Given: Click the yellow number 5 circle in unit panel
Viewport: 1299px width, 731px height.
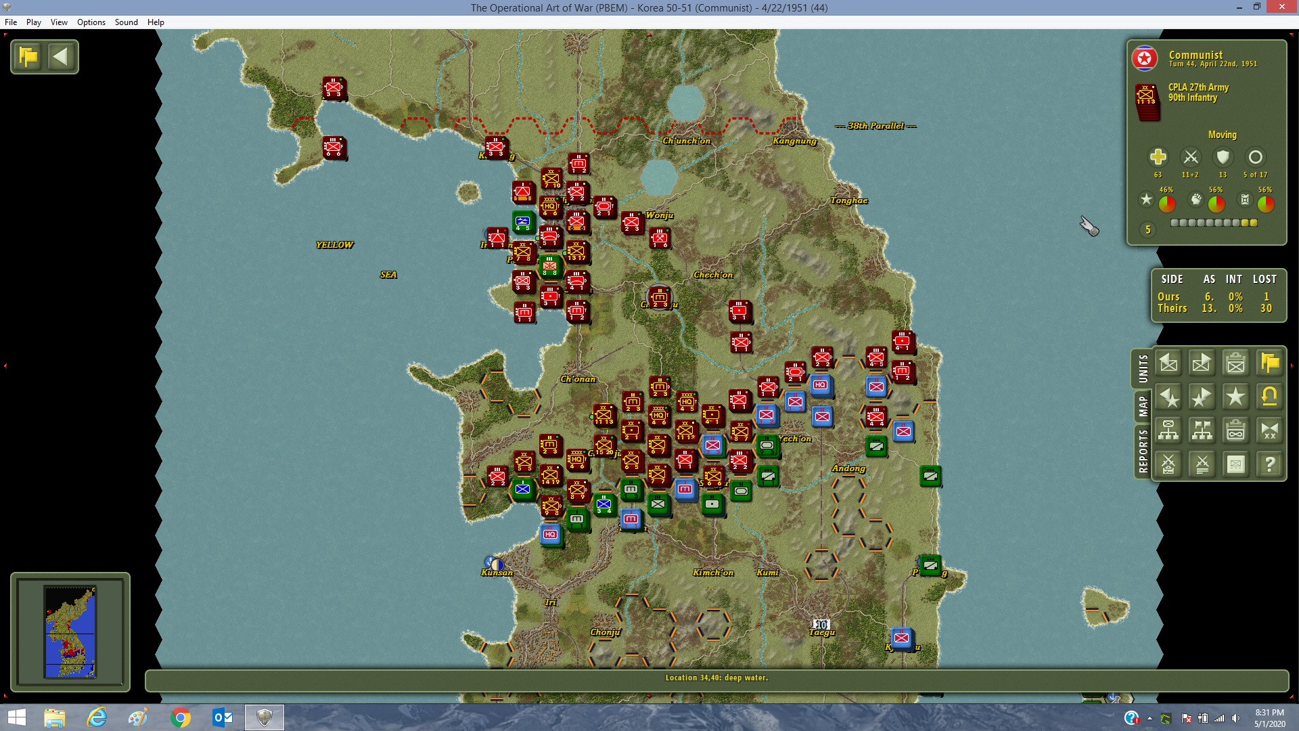Looking at the screenshot, I should tap(1147, 229).
